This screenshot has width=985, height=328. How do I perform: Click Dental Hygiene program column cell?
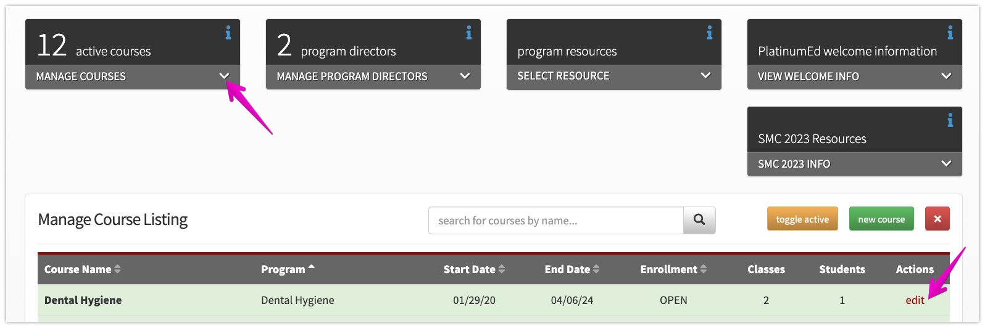pos(297,300)
